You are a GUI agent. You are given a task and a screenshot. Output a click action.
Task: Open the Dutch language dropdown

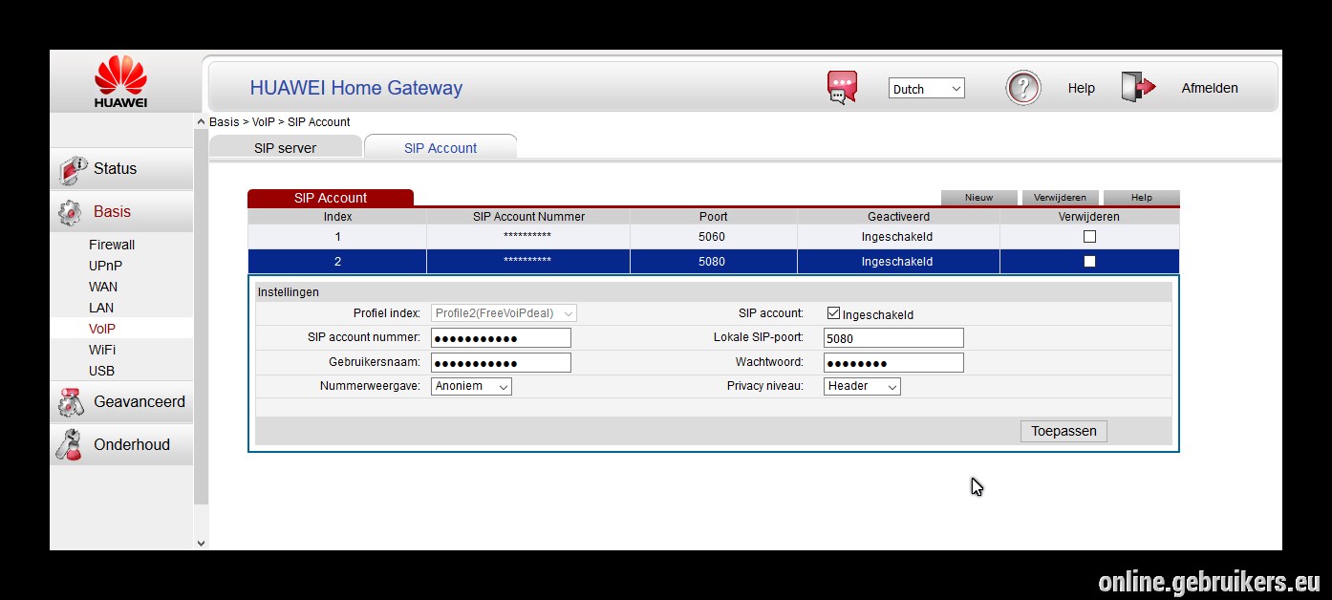click(927, 89)
